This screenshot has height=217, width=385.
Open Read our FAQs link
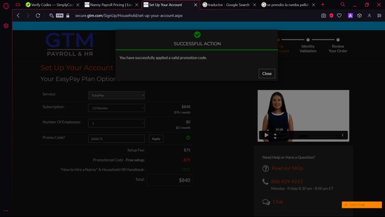tap(288, 168)
